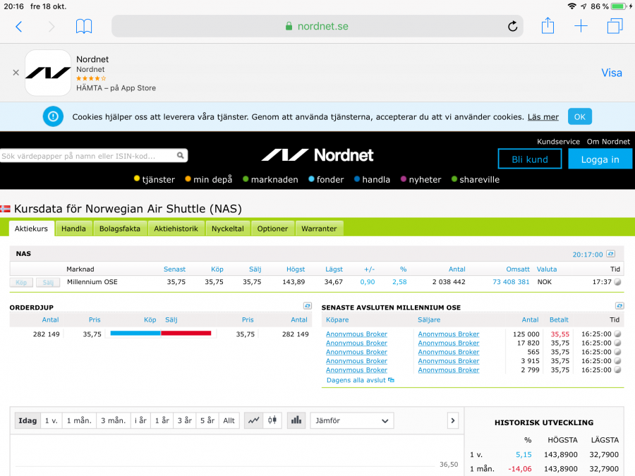This screenshot has width=635, height=476.
Task: Select the 3 mån. chart period
Action: coord(113,421)
